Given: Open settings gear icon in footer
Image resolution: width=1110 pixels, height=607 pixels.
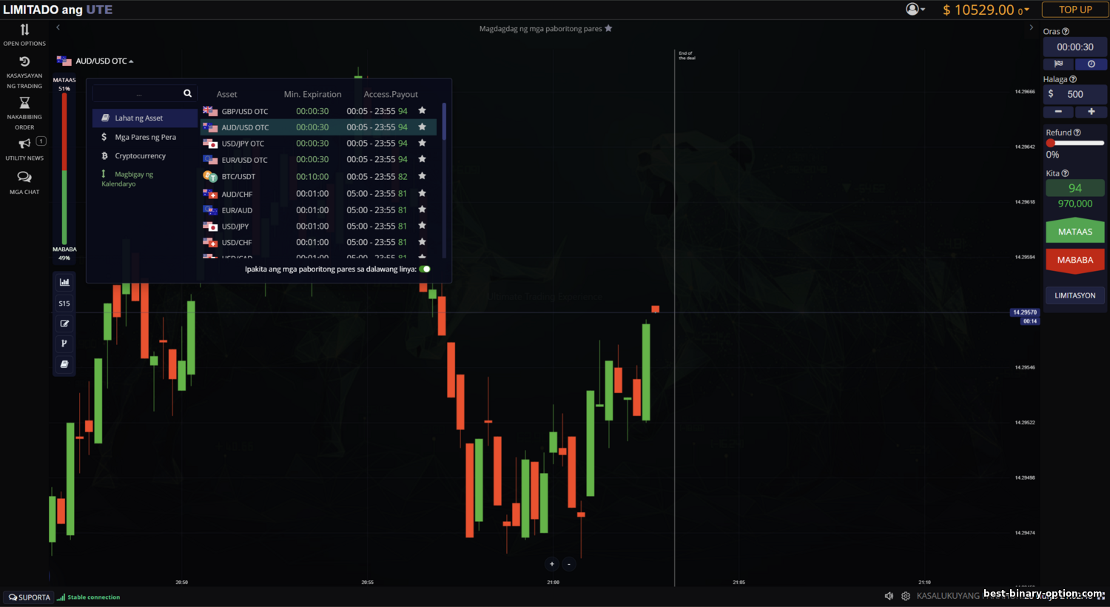Looking at the screenshot, I should (x=906, y=596).
